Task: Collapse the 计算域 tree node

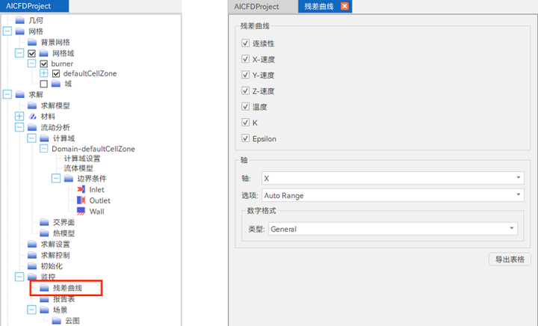Action: click(31, 138)
